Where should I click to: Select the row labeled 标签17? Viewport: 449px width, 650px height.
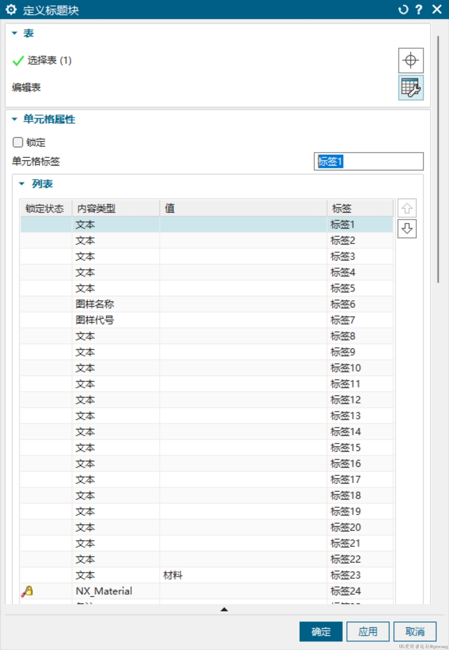[x=207, y=479]
